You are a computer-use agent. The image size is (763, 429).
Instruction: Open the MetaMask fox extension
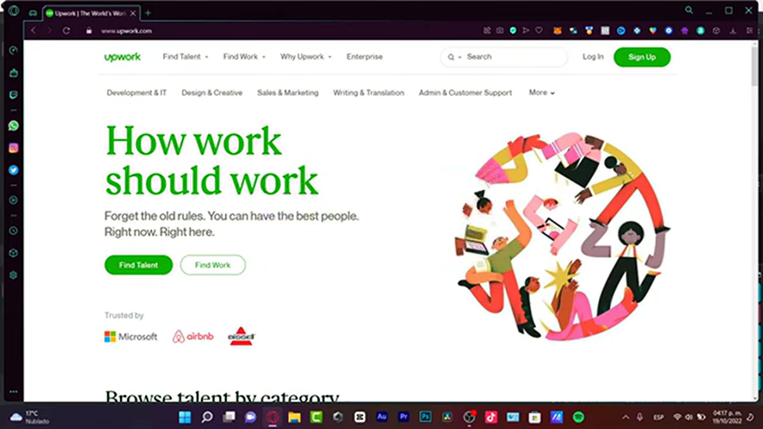coord(558,31)
